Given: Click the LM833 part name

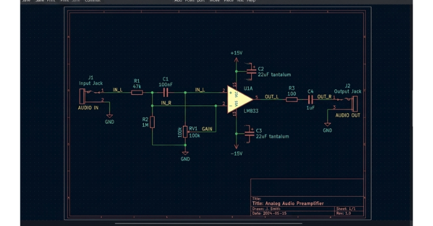Looking at the screenshot, I should [x=251, y=111].
